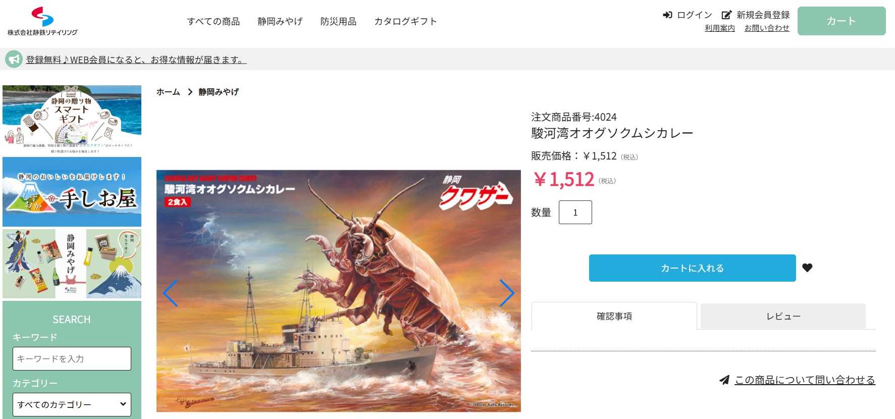The height and width of the screenshot is (419, 895).
Task: Click the heart favorite icon
Action: pos(807,268)
